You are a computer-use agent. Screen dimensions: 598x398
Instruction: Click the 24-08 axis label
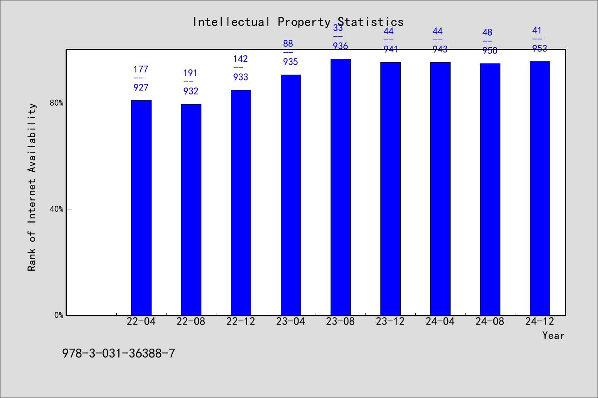[x=490, y=322]
